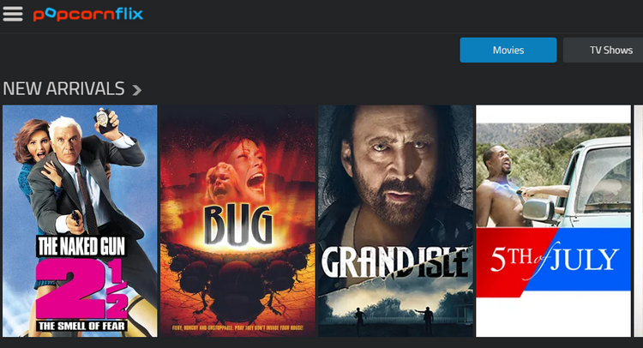
Task: Click the bearded man's face on Grand Isle poster
Action: (x=393, y=164)
